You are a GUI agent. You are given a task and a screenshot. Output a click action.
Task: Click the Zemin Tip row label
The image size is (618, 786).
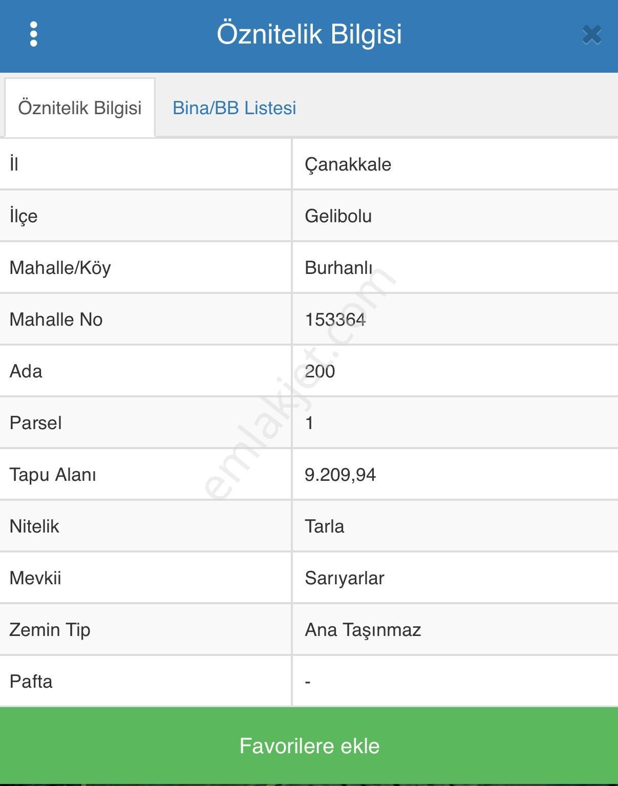click(x=50, y=630)
